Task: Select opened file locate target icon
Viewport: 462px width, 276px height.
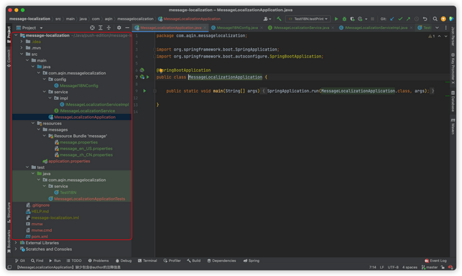Action: click(x=92, y=28)
